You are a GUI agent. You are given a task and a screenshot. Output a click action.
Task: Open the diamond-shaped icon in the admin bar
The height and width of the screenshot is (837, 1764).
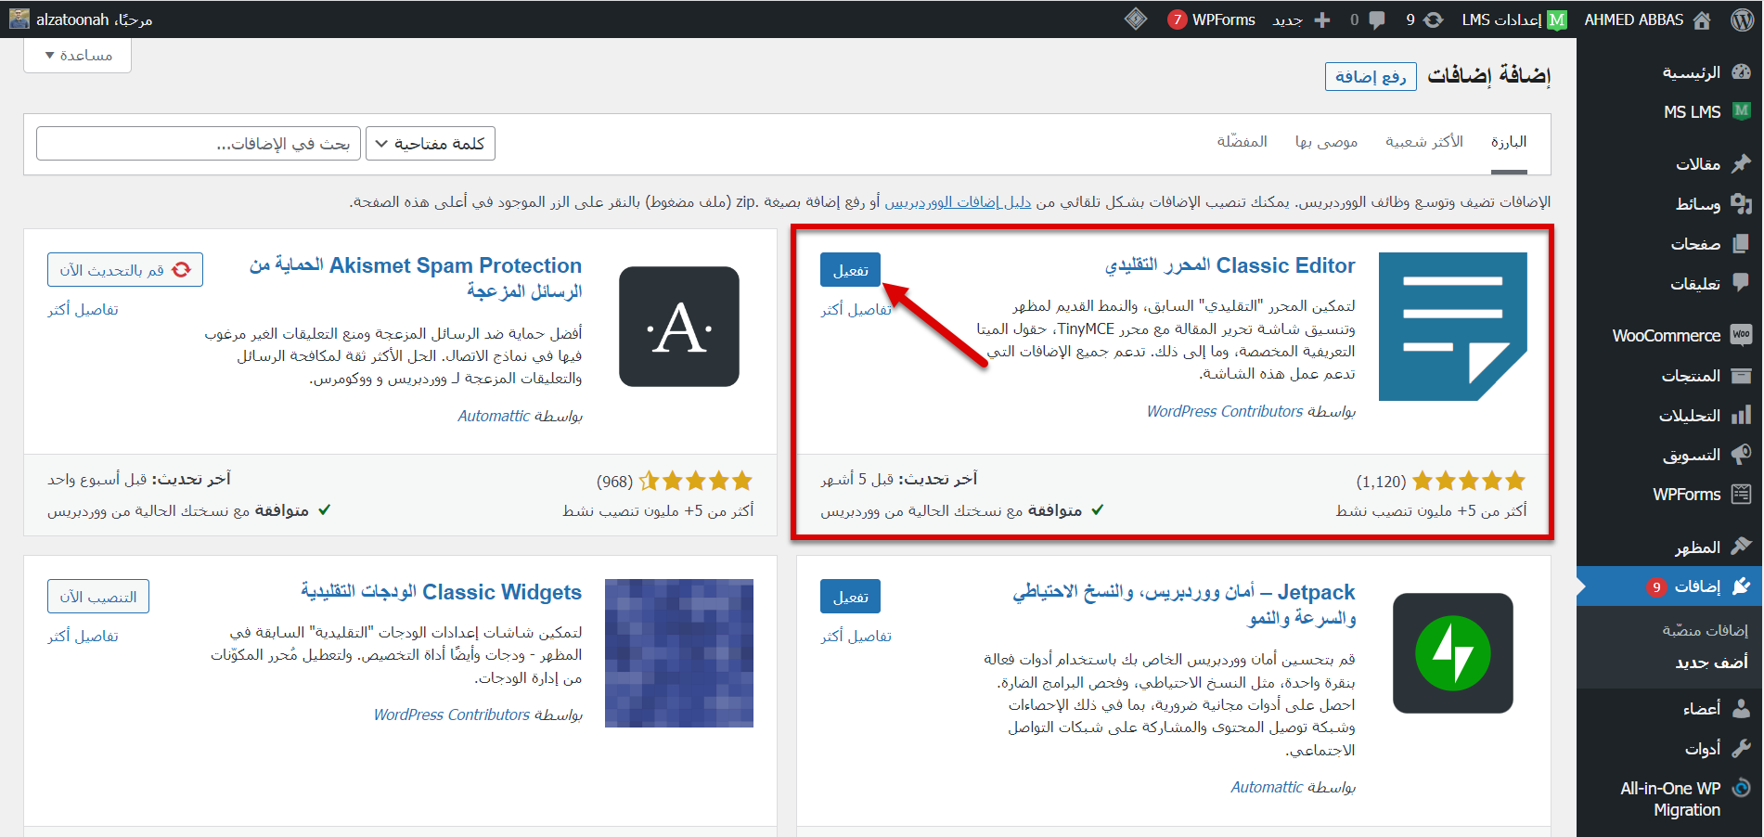(x=1136, y=19)
